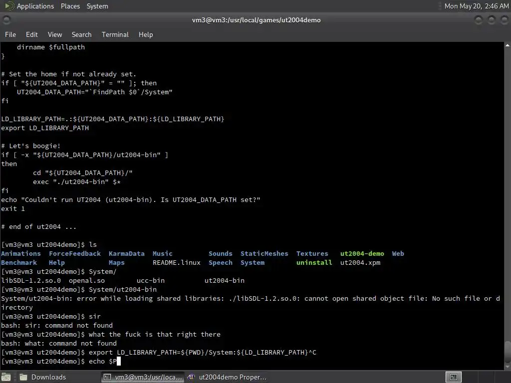This screenshot has height=383, width=511.
Task: Click 'ucc-bin' in the completion list
Action: click(151, 280)
